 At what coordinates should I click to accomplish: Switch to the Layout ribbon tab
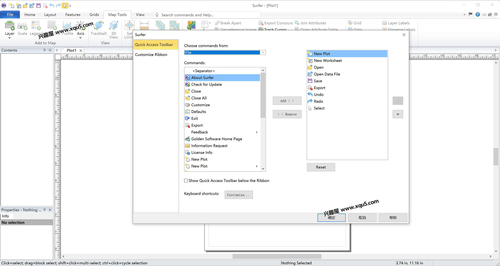click(50, 14)
